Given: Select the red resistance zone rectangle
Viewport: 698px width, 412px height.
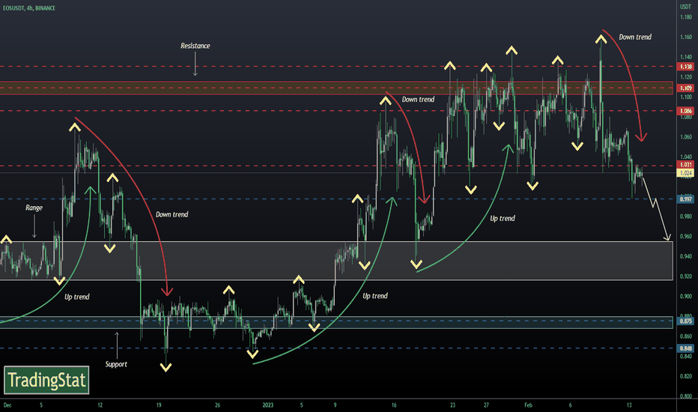Looking at the screenshot, I should (x=336, y=88).
